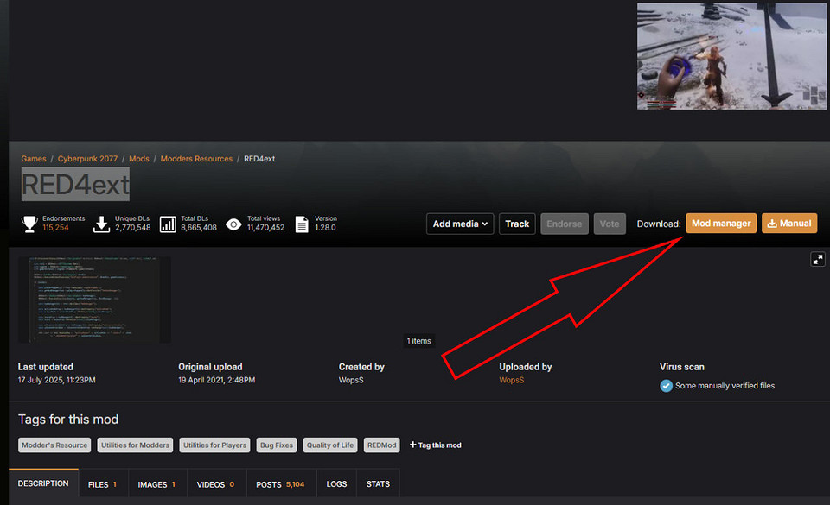
Task: Download using the Mod manager button
Action: click(721, 224)
